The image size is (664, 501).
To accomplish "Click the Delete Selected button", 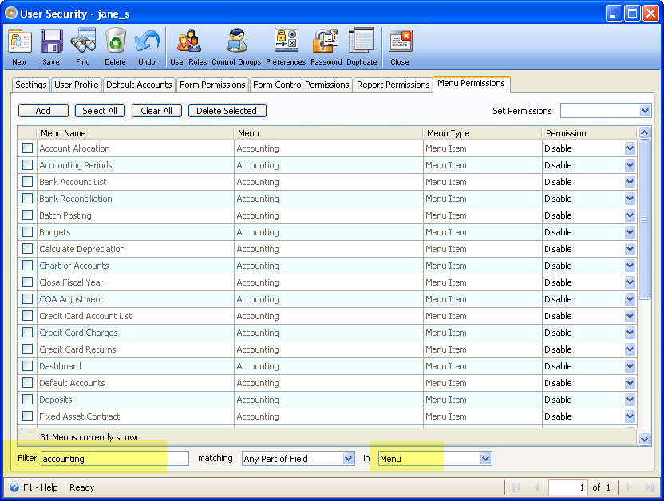I will (227, 111).
